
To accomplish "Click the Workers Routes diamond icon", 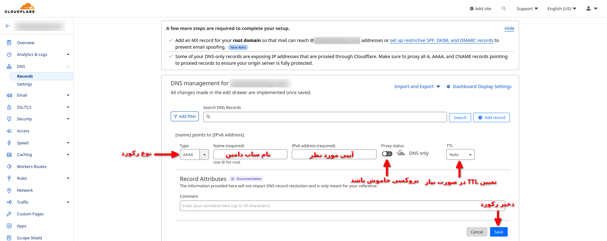I will (9, 167).
